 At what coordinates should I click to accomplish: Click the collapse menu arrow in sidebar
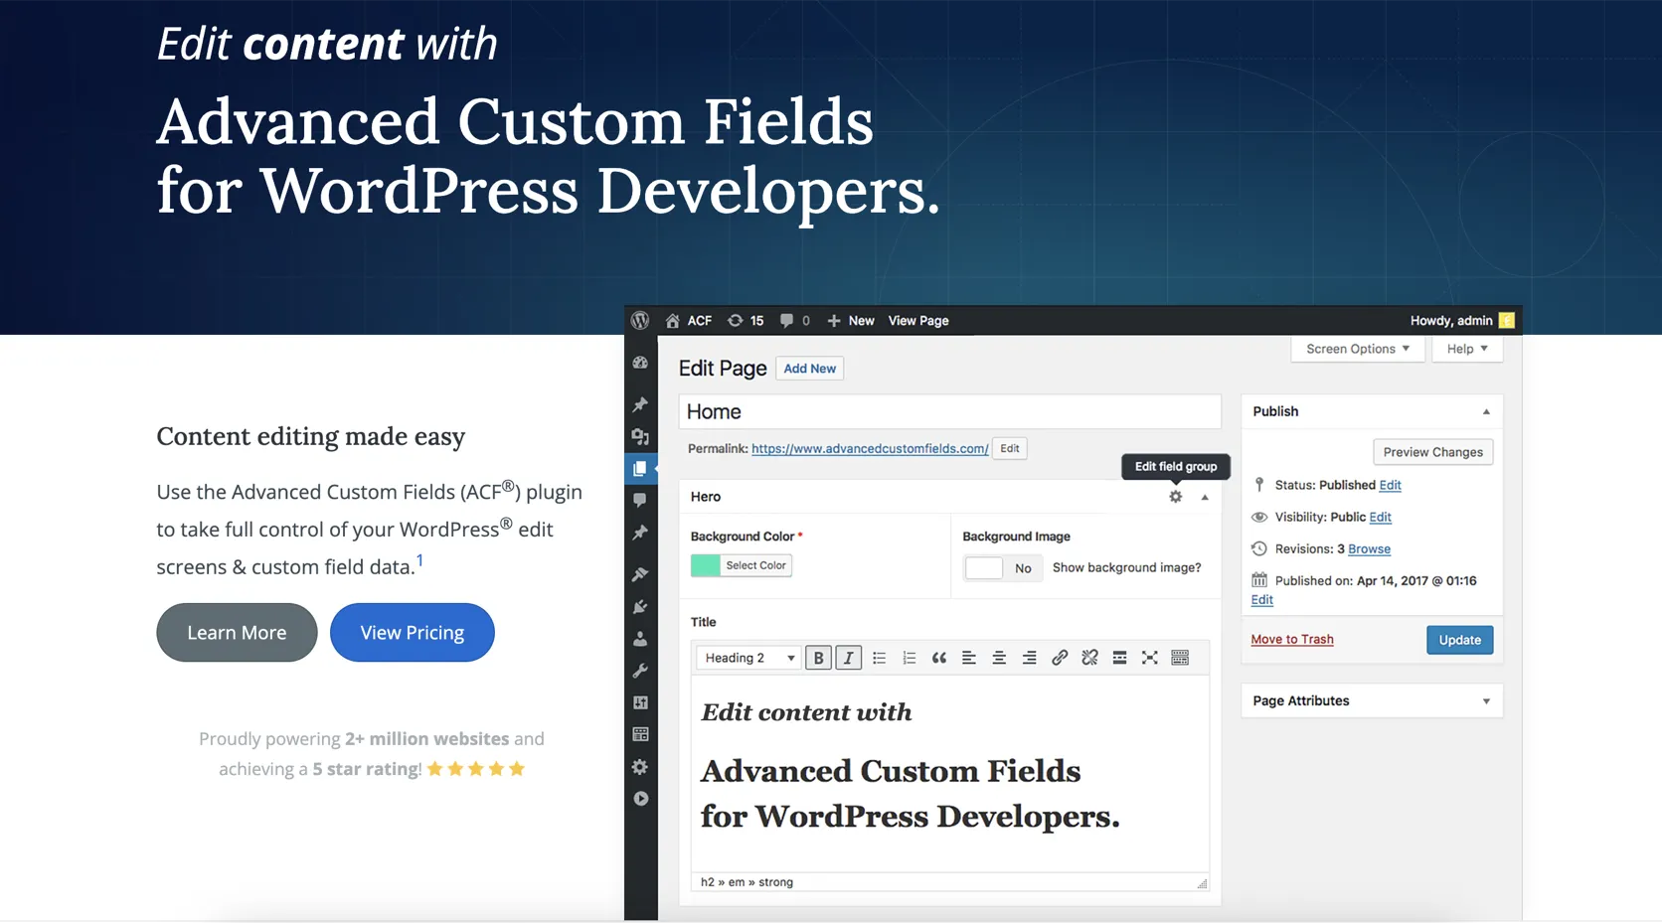pyautogui.click(x=640, y=799)
